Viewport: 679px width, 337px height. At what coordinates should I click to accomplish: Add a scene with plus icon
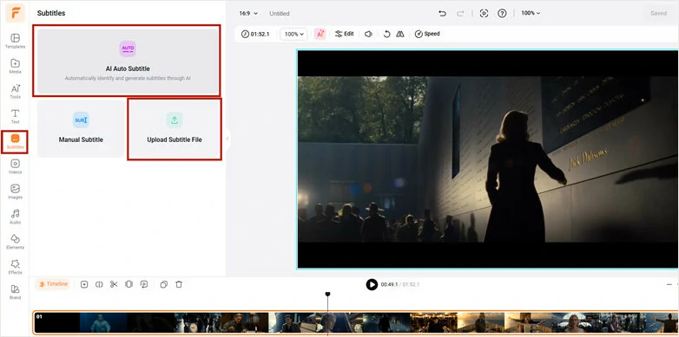click(x=84, y=284)
